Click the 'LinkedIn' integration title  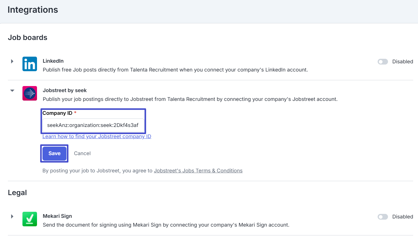pyautogui.click(x=53, y=61)
